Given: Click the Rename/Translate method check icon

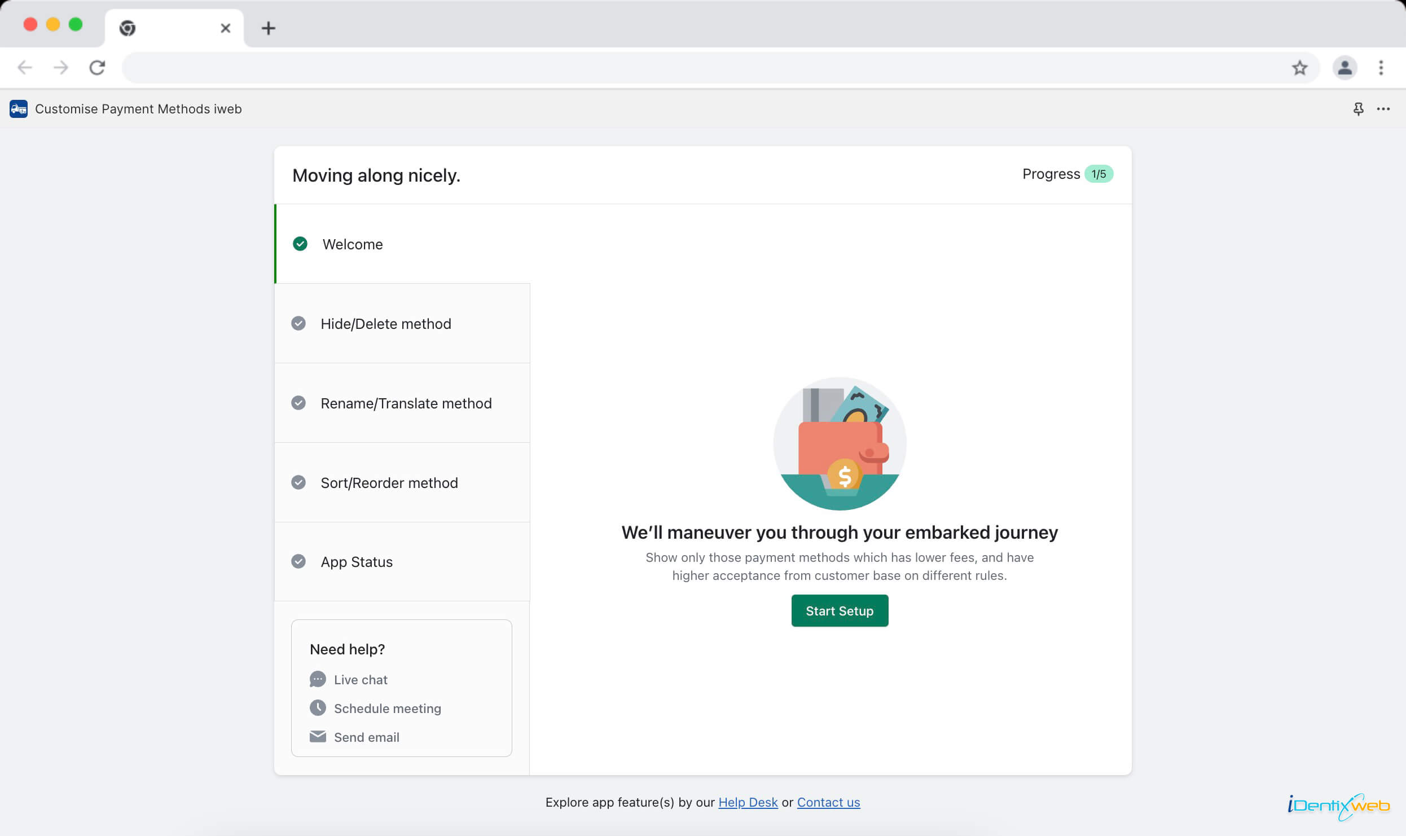Looking at the screenshot, I should [x=298, y=403].
